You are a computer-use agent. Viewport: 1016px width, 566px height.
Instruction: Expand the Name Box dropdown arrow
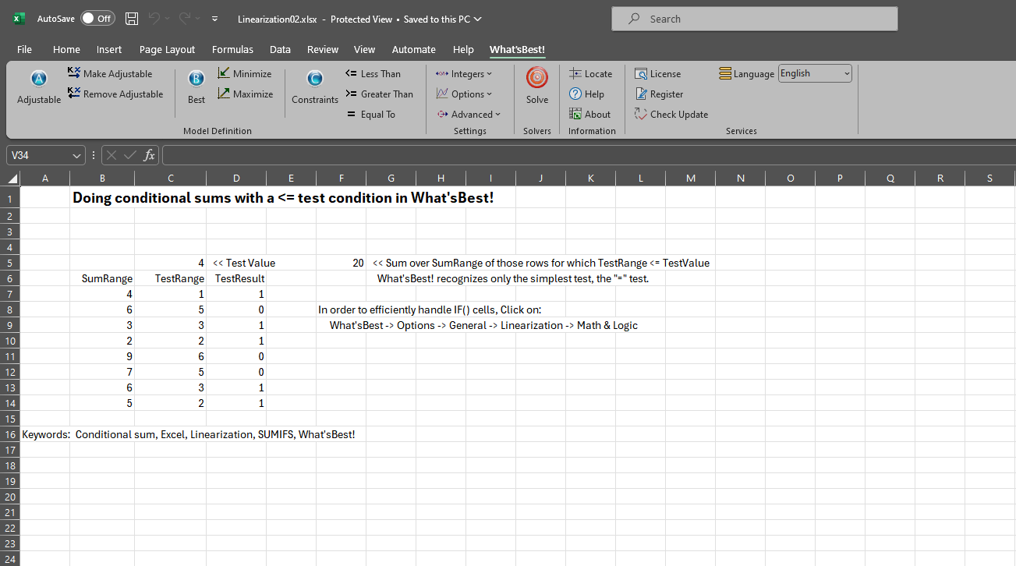(76, 155)
